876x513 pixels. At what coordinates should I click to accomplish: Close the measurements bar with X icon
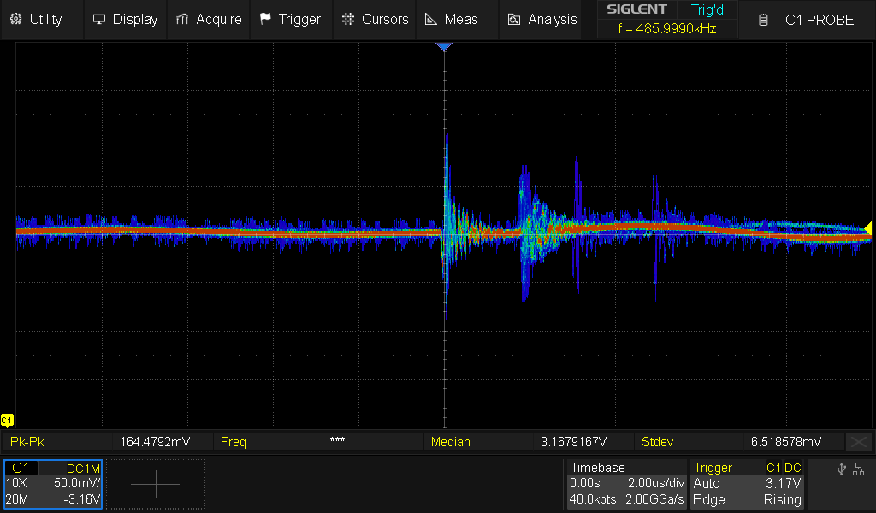pyautogui.click(x=858, y=442)
